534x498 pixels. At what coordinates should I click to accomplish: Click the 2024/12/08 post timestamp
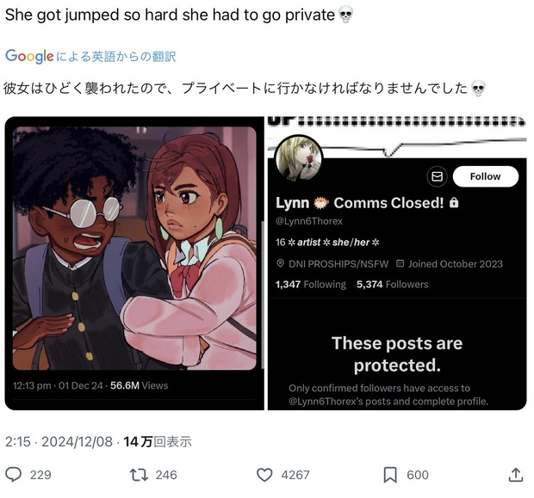(x=77, y=441)
